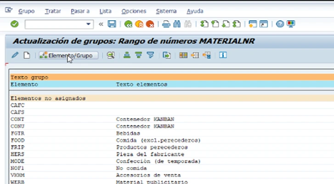The height and width of the screenshot is (184, 334).
Task: Click the Elemento/Grupo button
Action: (68, 56)
